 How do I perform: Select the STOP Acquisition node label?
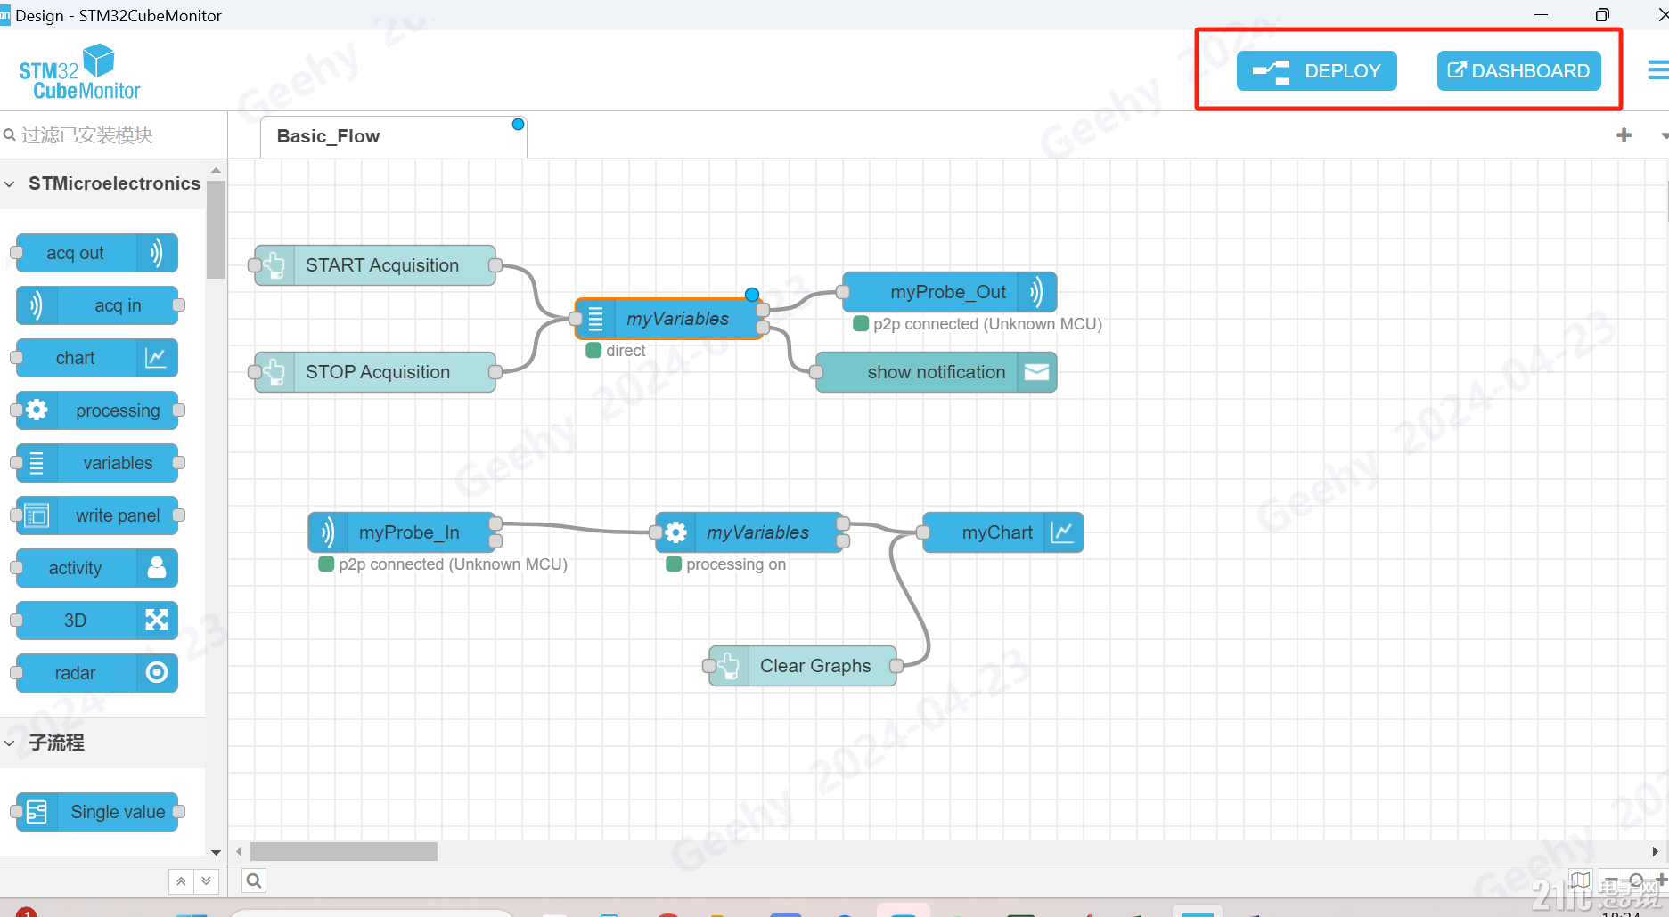378,372
